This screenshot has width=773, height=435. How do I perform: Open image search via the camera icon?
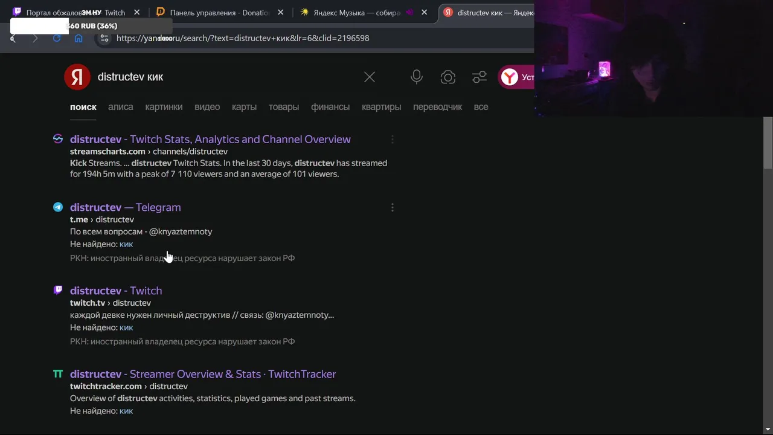[x=447, y=77]
